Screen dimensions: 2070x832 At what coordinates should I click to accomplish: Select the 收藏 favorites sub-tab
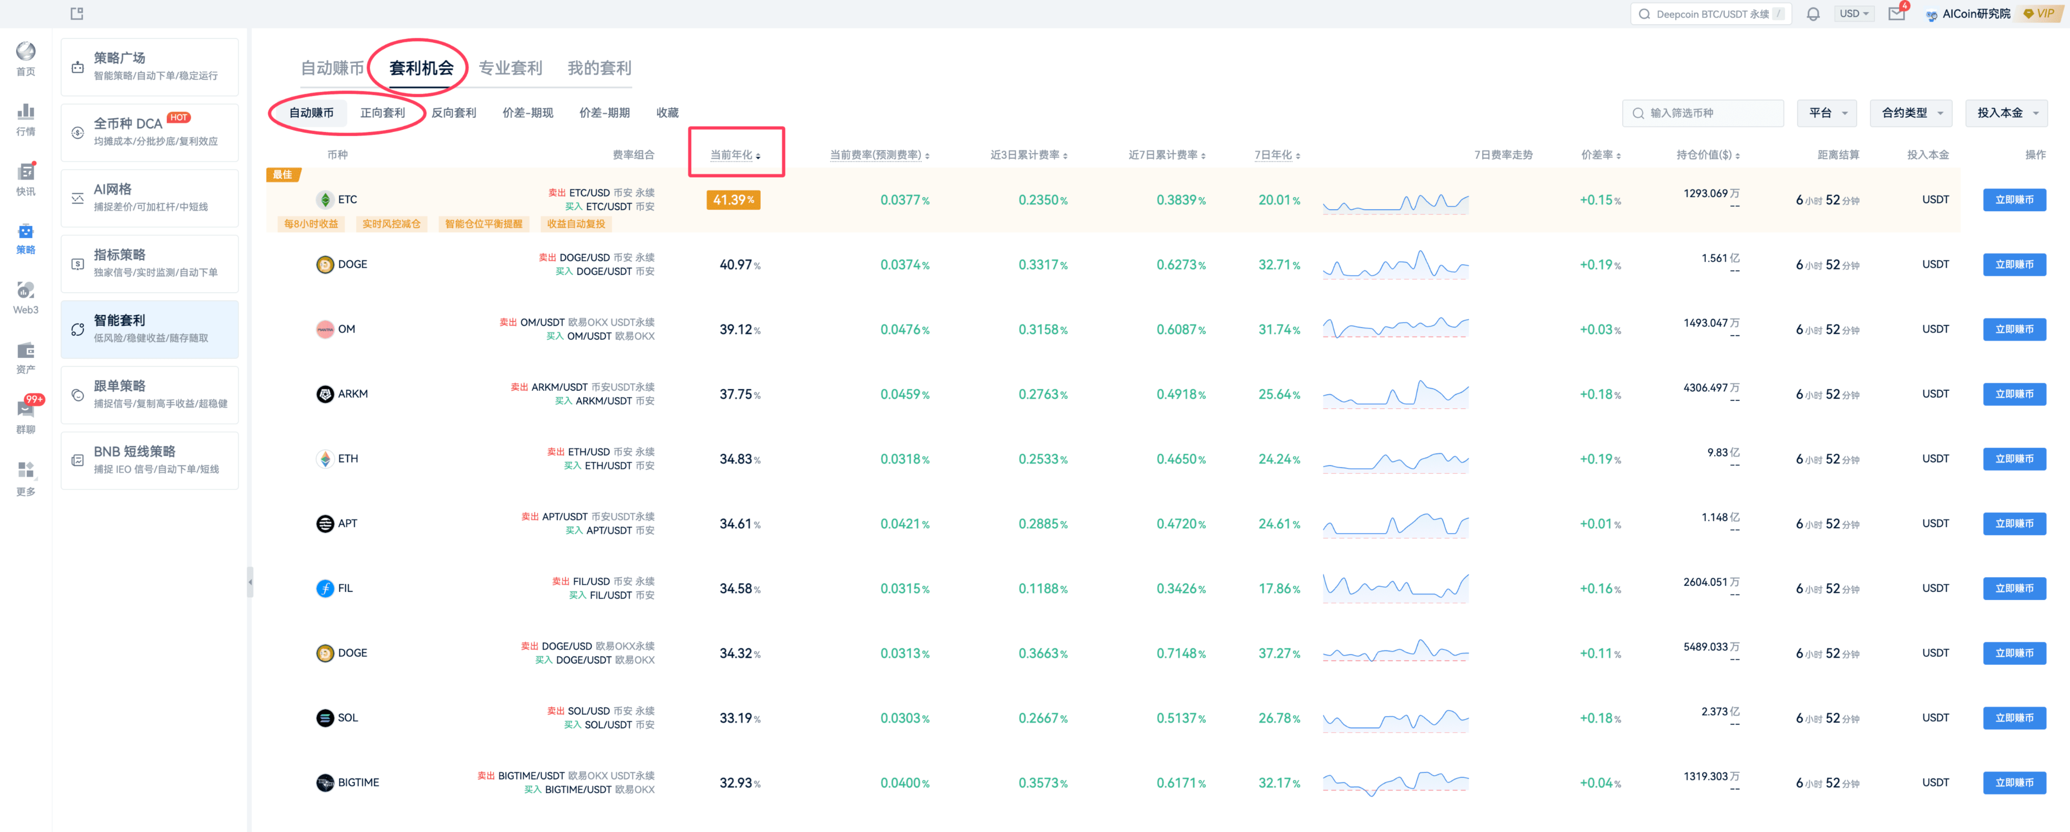(667, 113)
